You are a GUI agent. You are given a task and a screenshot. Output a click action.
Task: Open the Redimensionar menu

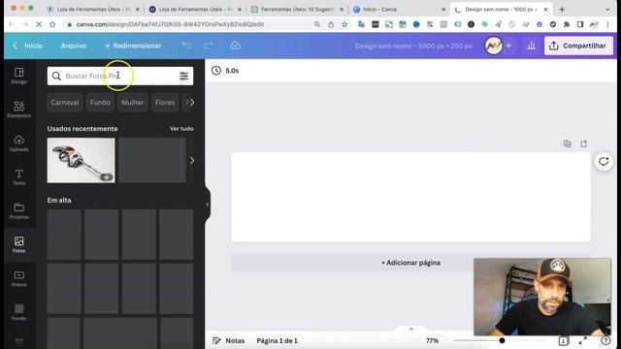[133, 46]
